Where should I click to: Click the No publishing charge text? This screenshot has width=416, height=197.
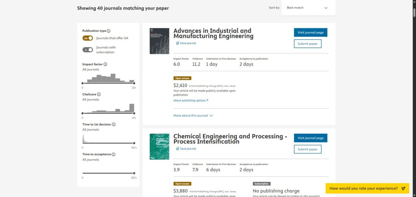(x=276, y=191)
